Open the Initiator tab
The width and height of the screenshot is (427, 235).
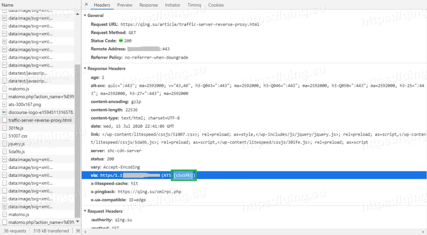173,5
